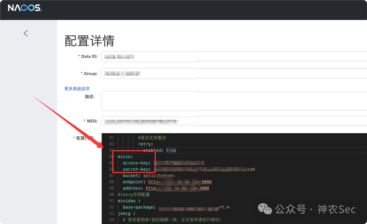Click the minio: key on line 84
The image size is (367, 224).
(x=125, y=157)
